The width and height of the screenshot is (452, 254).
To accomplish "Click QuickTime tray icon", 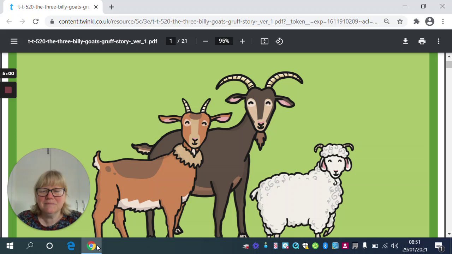I will pos(296,246).
